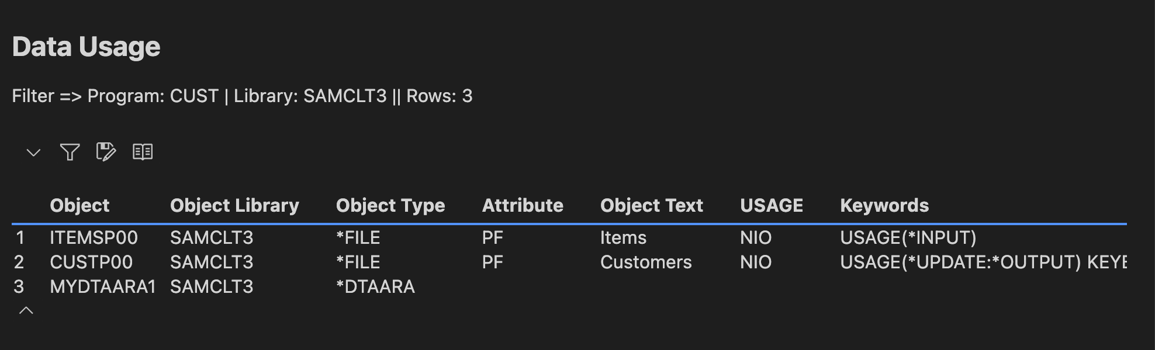The image size is (1155, 350).
Task: Select the MYDTAARA1 object row
Action: [x=103, y=286]
